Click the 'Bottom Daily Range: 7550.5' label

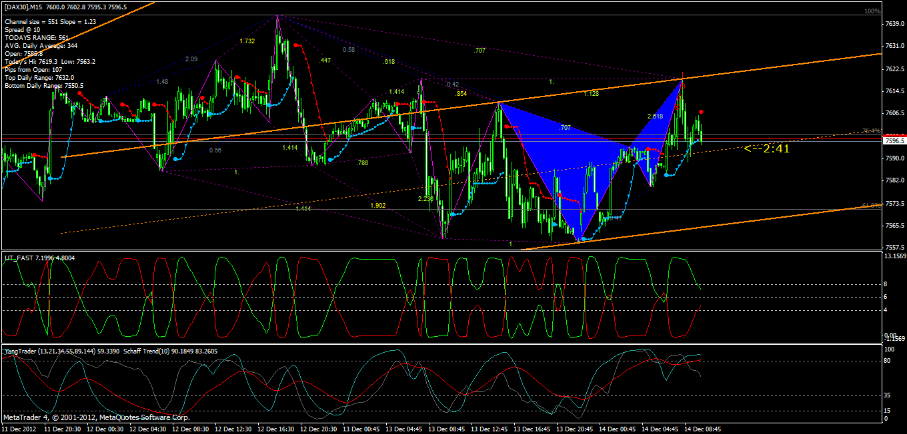[x=44, y=86]
